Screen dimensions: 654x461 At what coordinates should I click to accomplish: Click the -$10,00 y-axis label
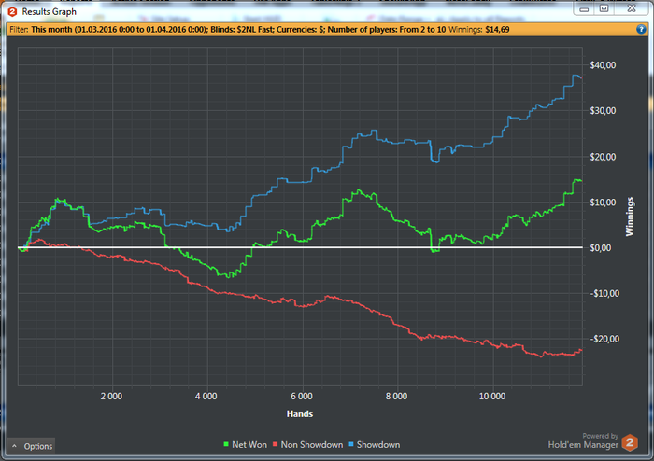(x=604, y=294)
